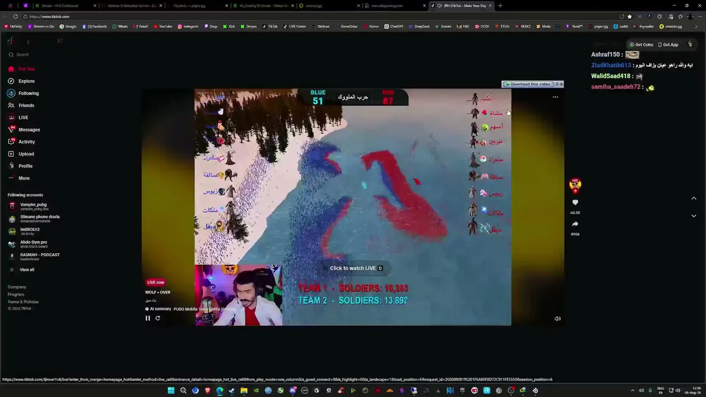Open the DeepSeek bookmark

click(x=419, y=26)
